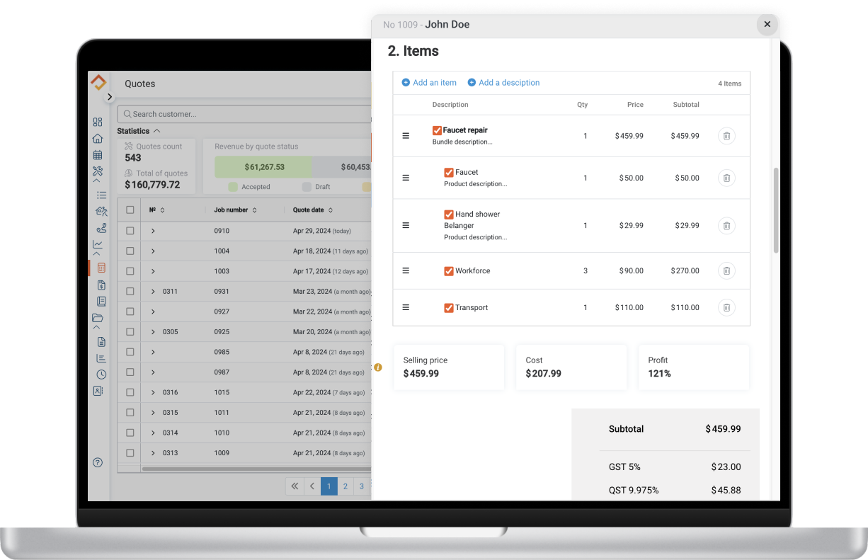Image resolution: width=868 pixels, height=560 pixels.
Task: Select the header checkbox above the quotes list
Action: click(x=128, y=210)
